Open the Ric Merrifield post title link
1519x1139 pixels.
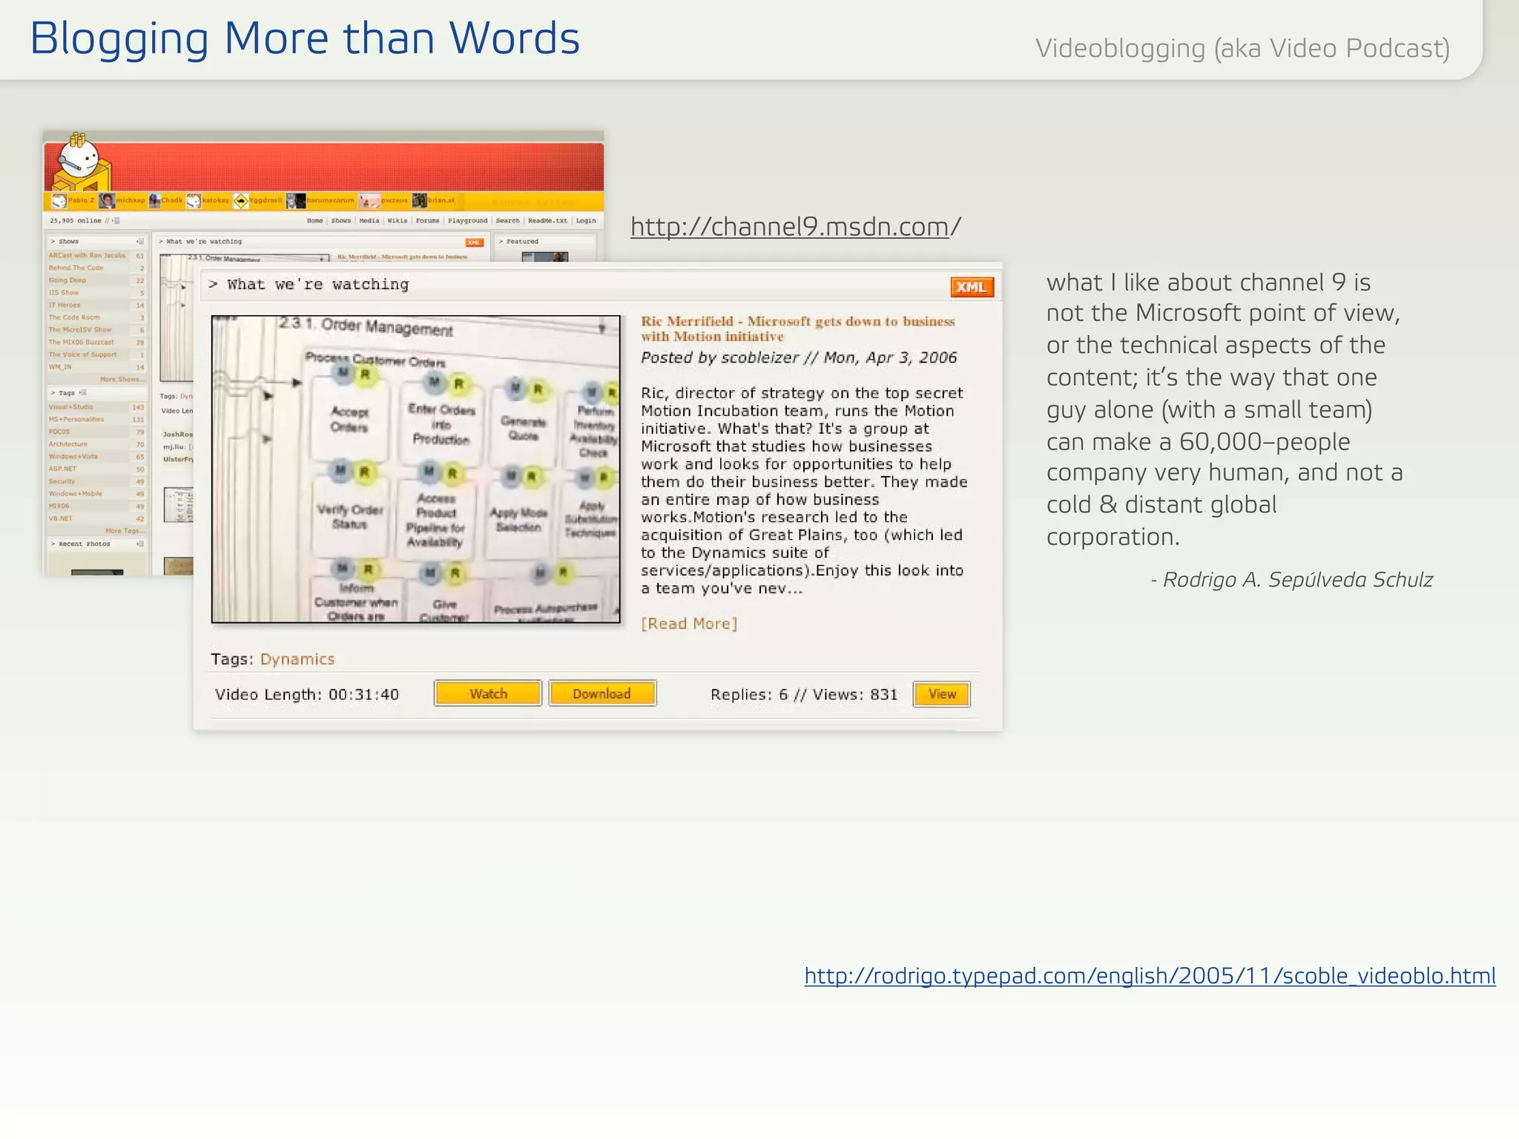pyautogui.click(x=798, y=329)
